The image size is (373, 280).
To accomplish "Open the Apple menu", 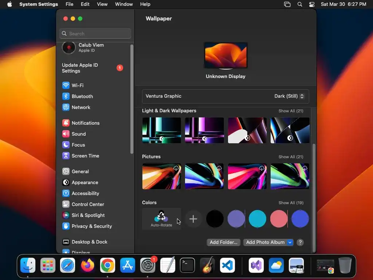I will tap(9, 4).
